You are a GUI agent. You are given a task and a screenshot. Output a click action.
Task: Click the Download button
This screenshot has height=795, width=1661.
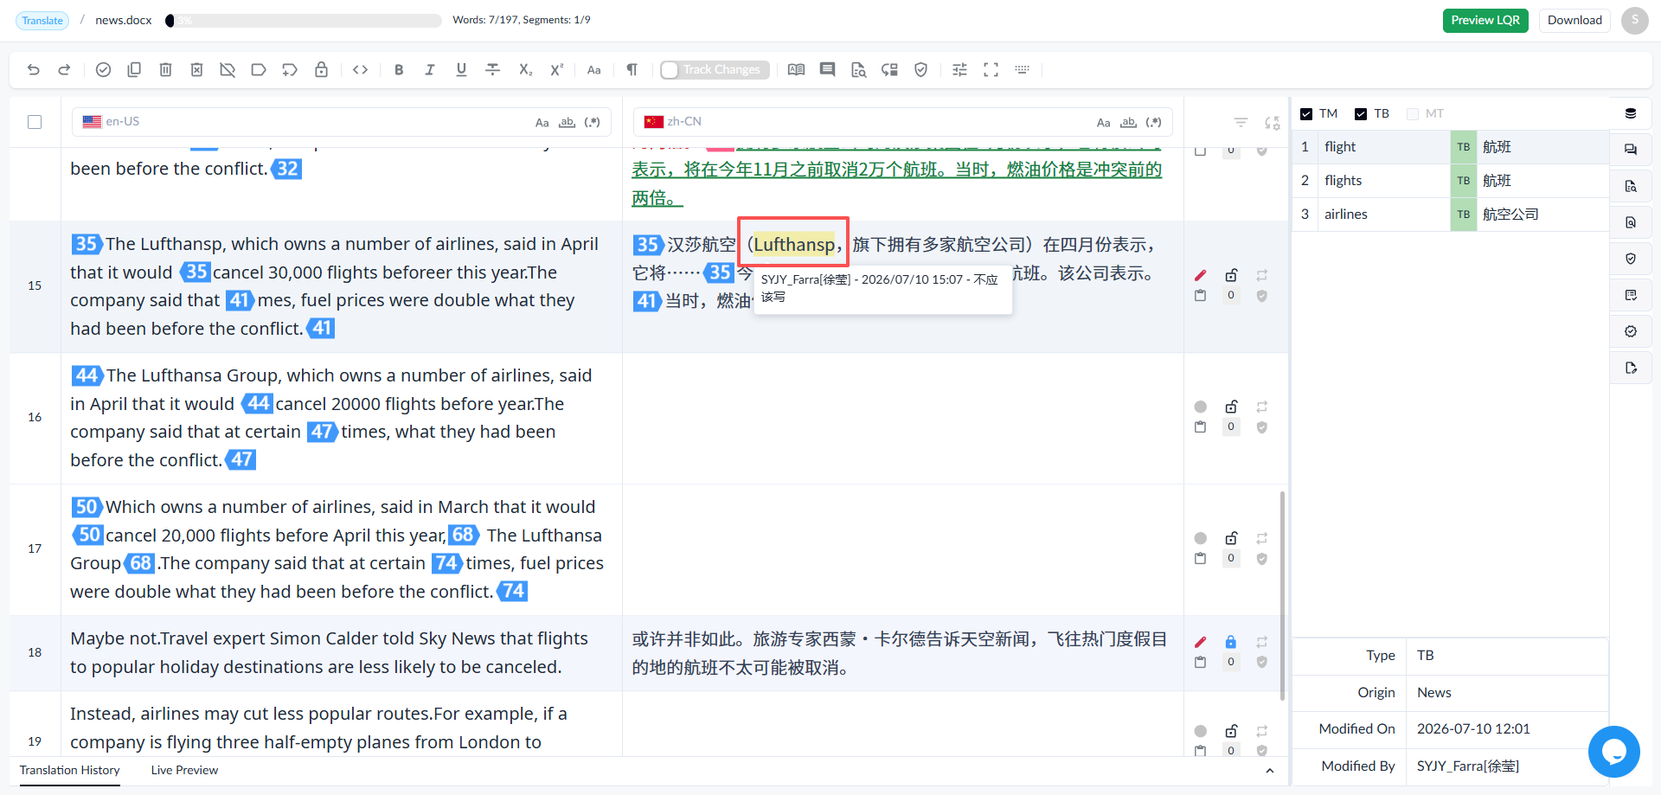(x=1574, y=21)
